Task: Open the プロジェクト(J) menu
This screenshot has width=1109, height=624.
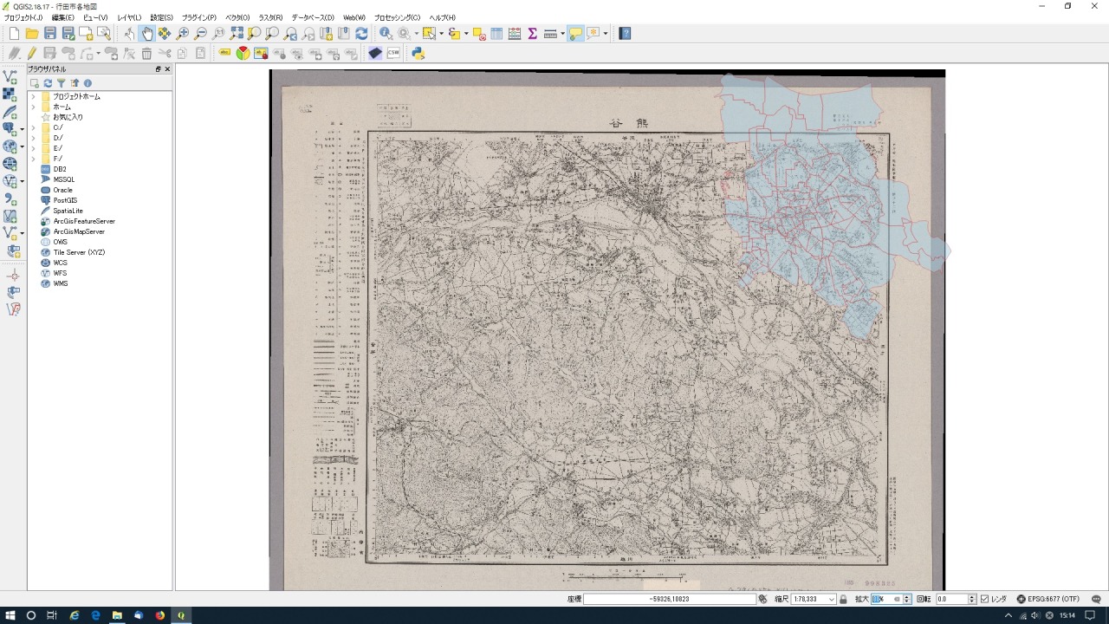Action: click(x=23, y=17)
